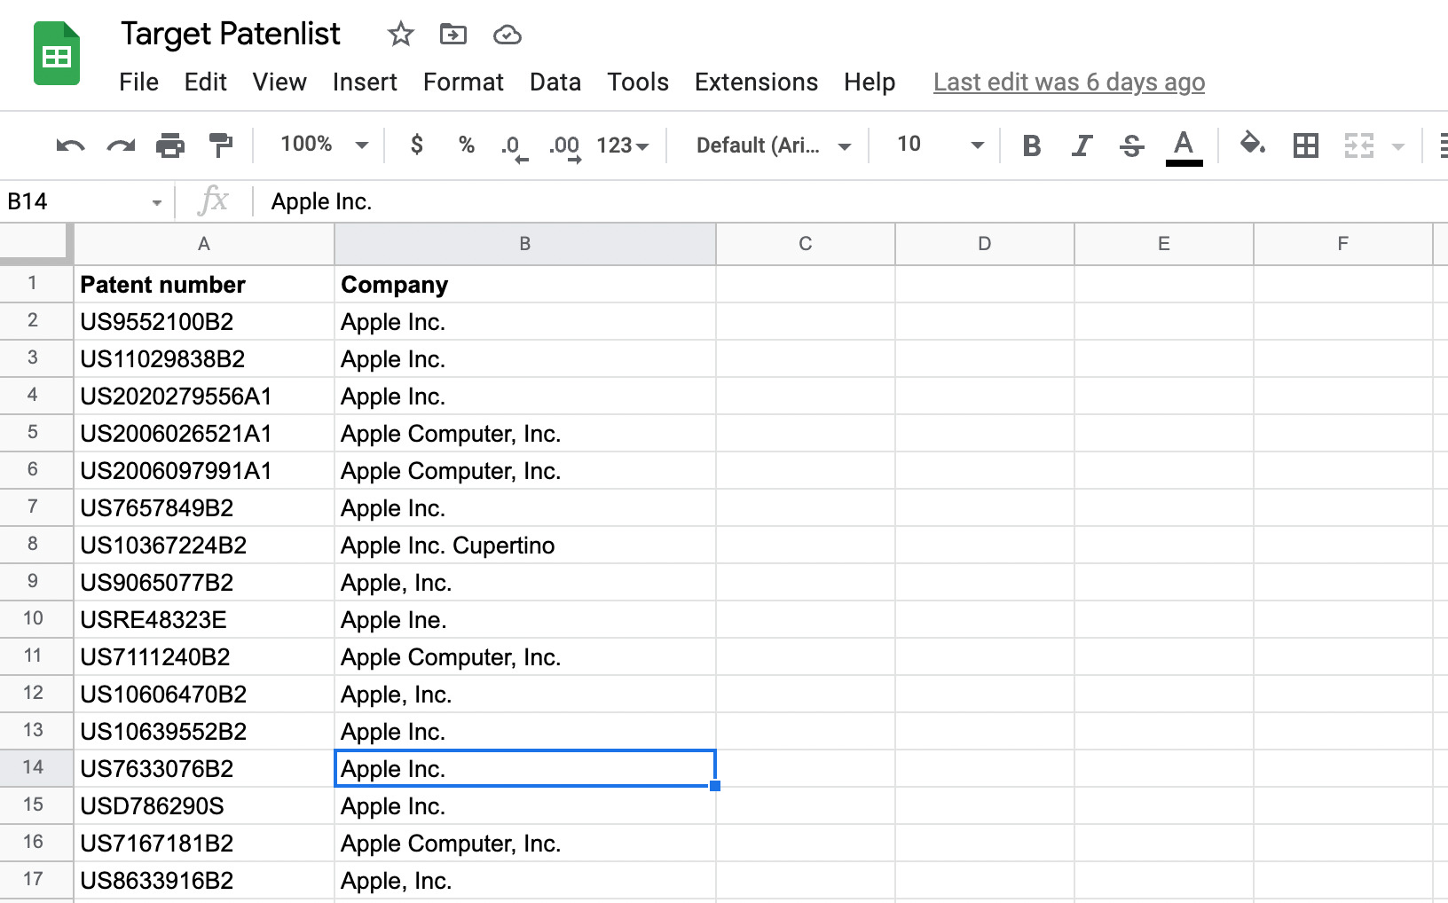Select cell US9552100B2

pyautogui.click(x=204, y=322)
